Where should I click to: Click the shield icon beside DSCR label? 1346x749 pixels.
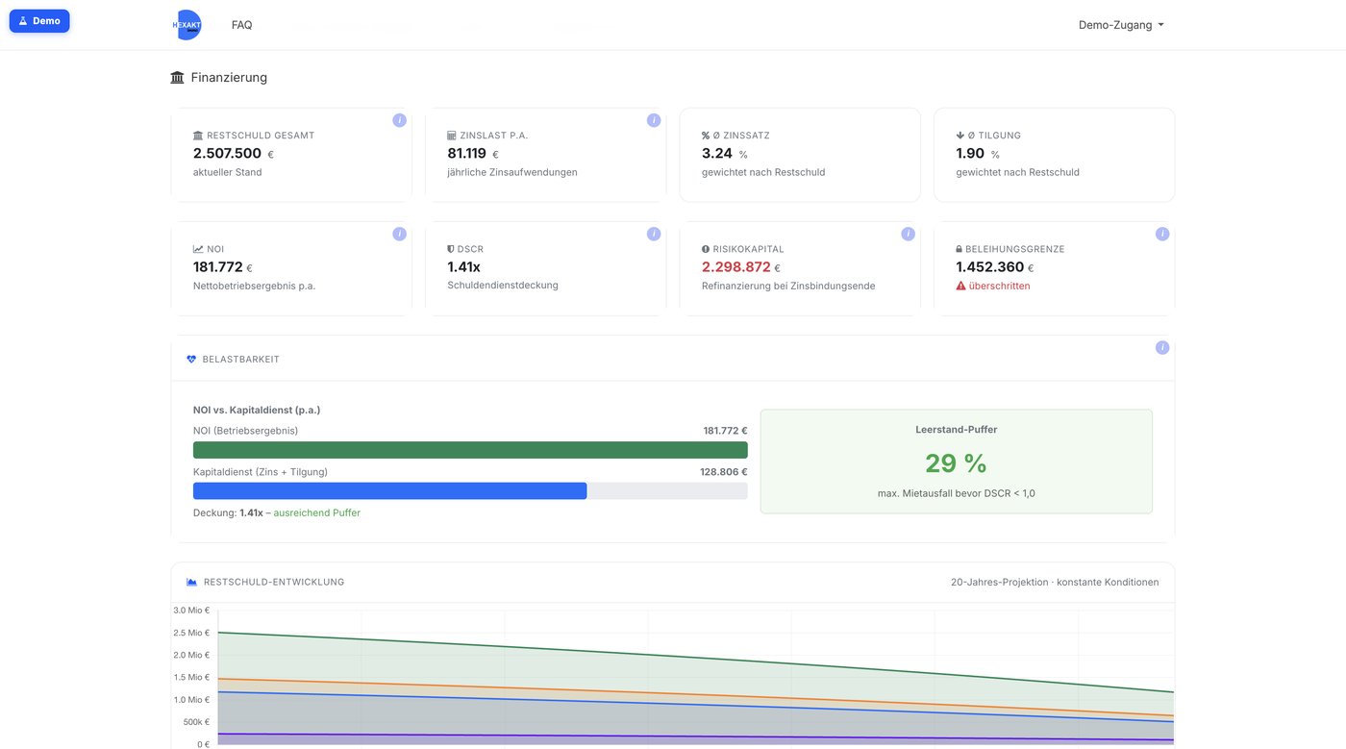[x=451, y=249]
